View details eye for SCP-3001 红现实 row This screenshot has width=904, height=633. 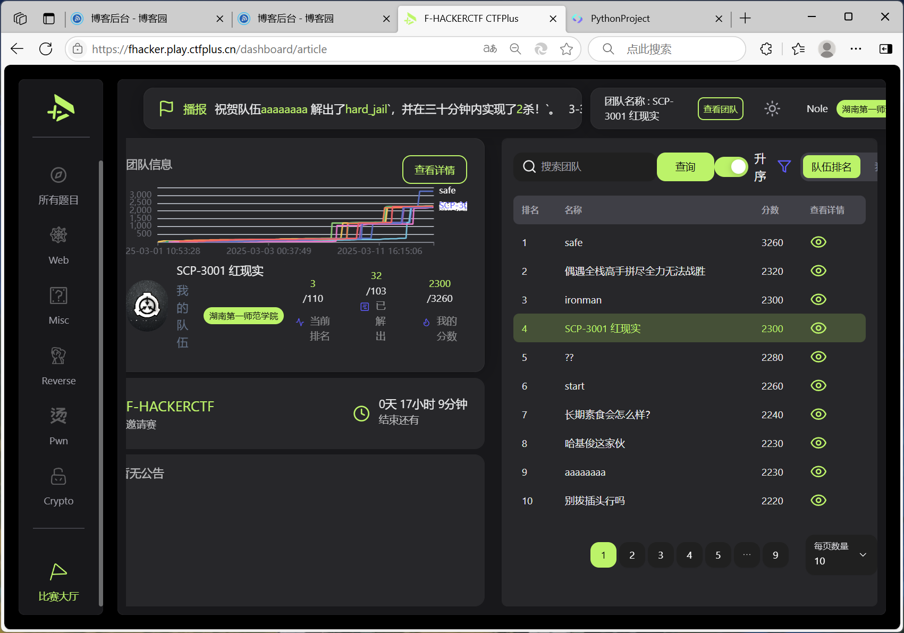[x=818, y=328]
